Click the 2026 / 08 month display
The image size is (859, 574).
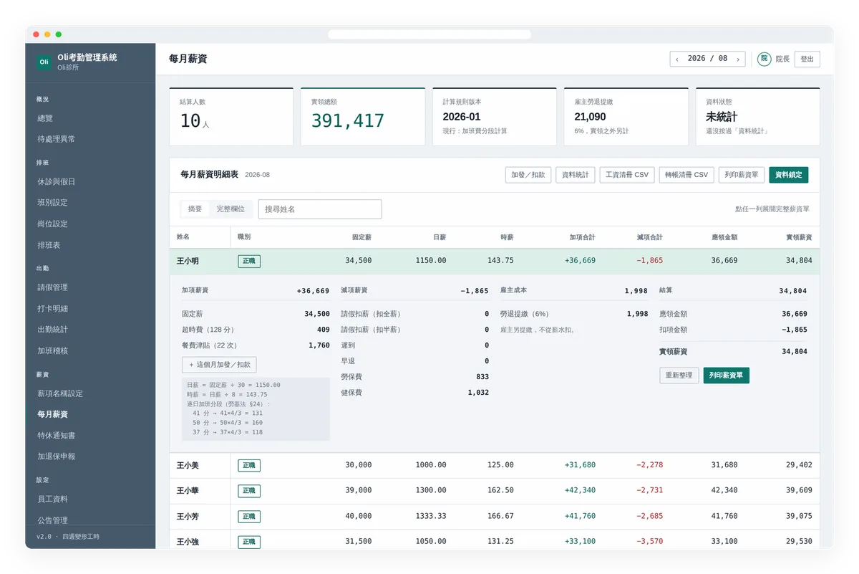point(707,59)
